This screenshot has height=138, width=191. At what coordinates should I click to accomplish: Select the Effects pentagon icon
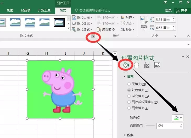(x=136, y=65)
